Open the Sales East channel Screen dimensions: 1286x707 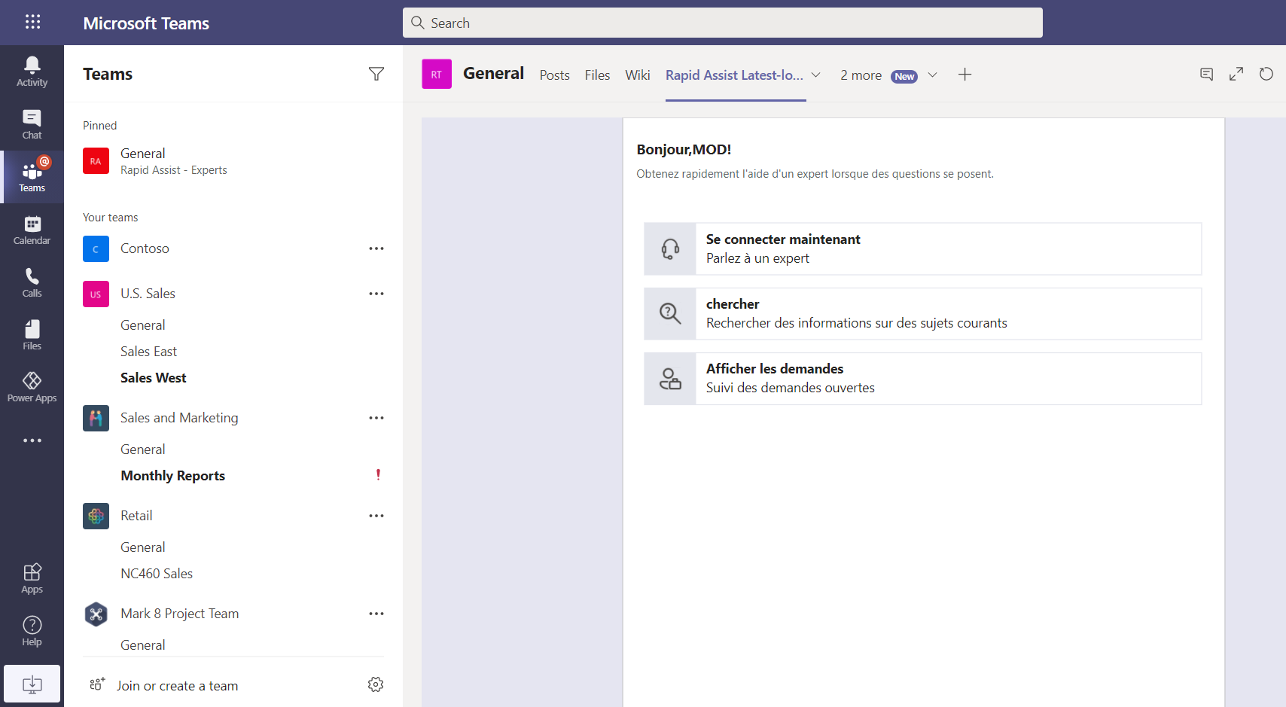[x=148, y=352]
